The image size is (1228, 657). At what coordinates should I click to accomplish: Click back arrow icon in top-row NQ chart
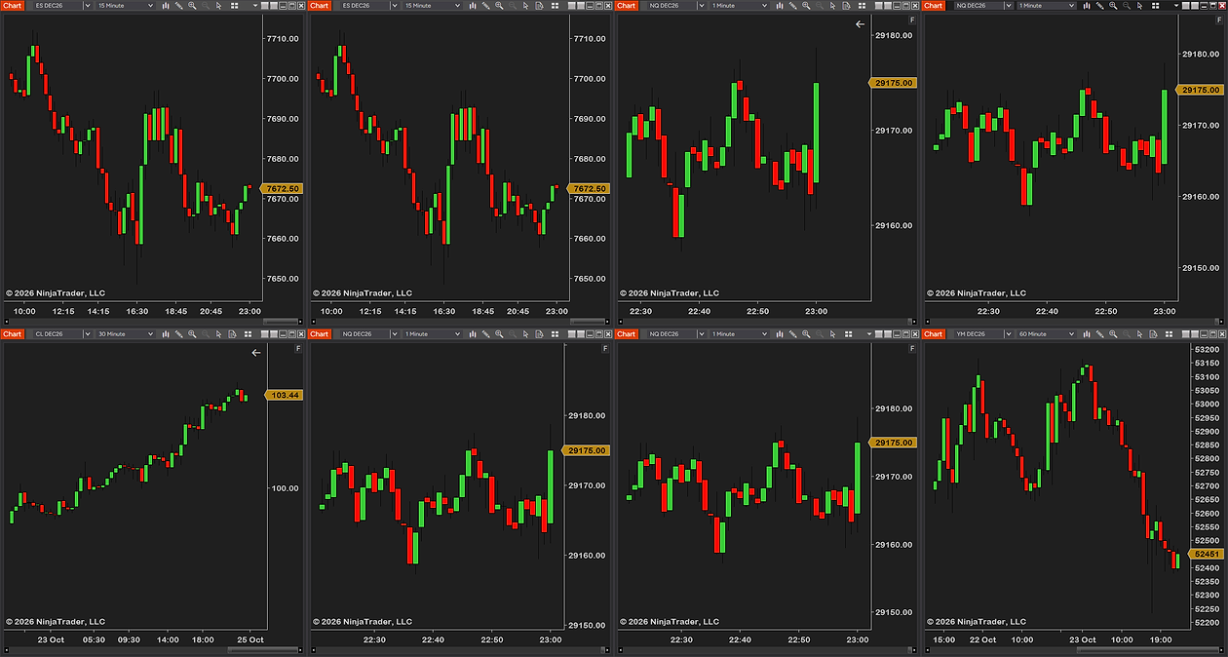860,23
